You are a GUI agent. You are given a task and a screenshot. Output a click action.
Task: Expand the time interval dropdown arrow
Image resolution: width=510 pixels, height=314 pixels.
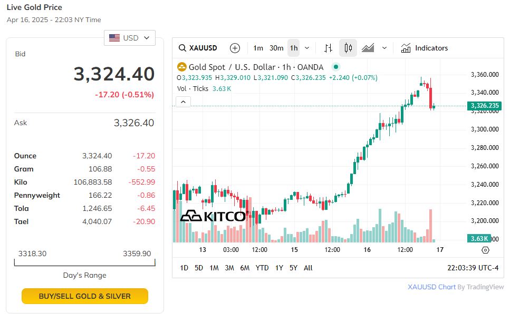307,48
